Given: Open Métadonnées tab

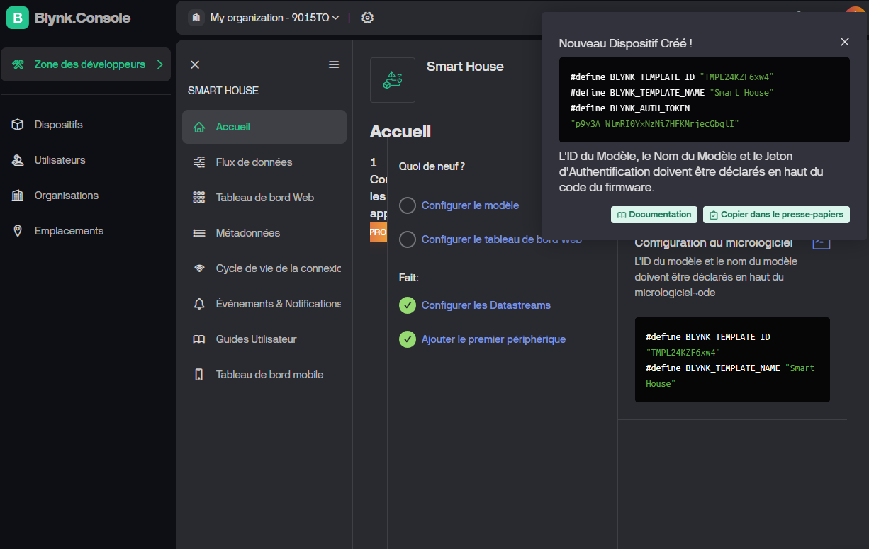Looking at the screenshot, I should pos(264,233).
